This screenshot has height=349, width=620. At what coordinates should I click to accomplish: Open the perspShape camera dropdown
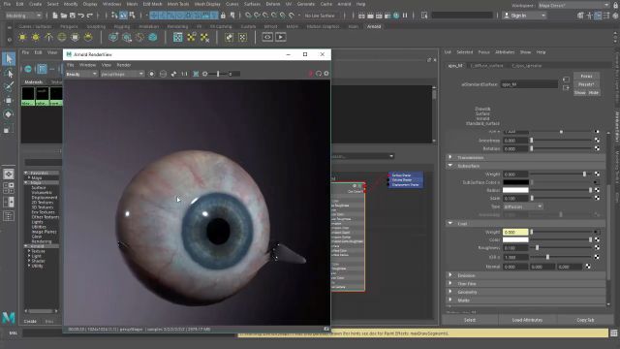(122, 74)
